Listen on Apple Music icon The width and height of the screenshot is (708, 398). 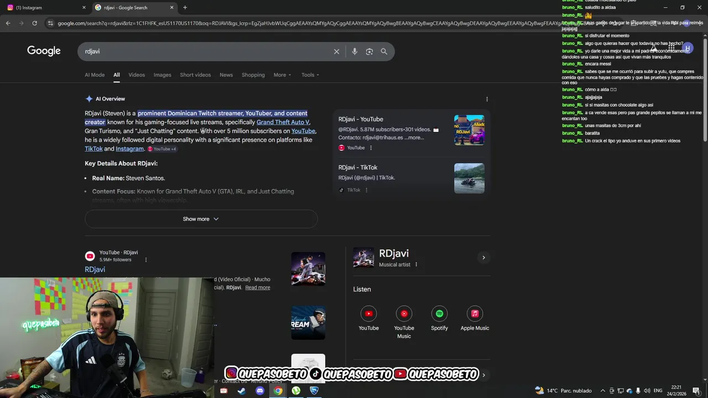pos(475,313)
